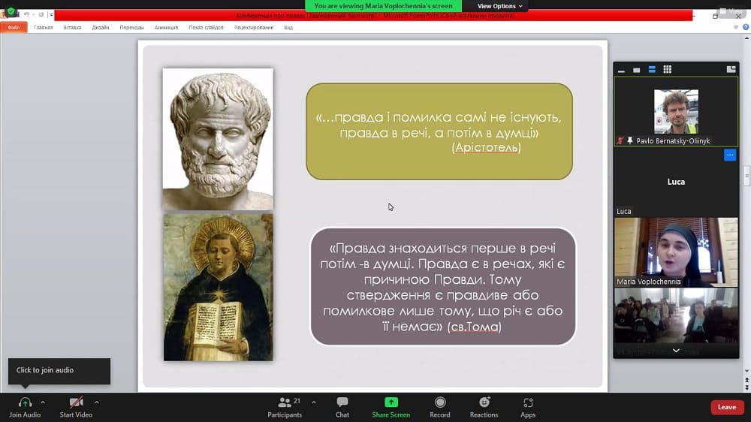Expand audio options arrow beside Join Audio
Image resolution: width=751 pixels, height=422 pixels.
pyautogui.click(x=43, y=402)
